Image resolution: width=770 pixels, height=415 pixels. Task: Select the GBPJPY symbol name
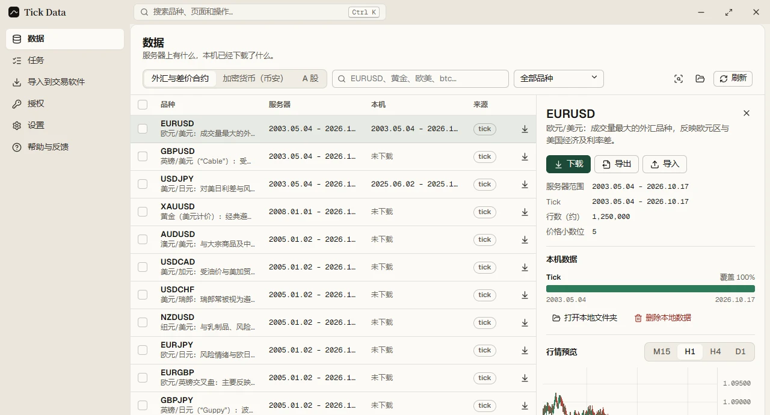(177, 400)
